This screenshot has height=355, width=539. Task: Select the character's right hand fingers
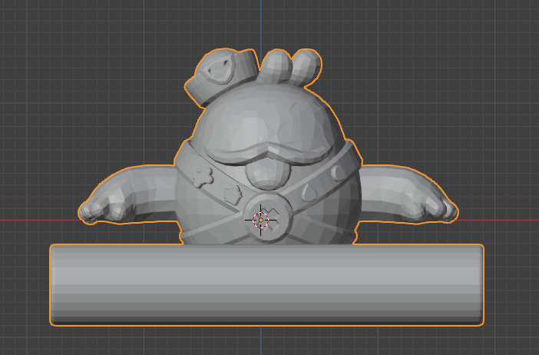439,207
